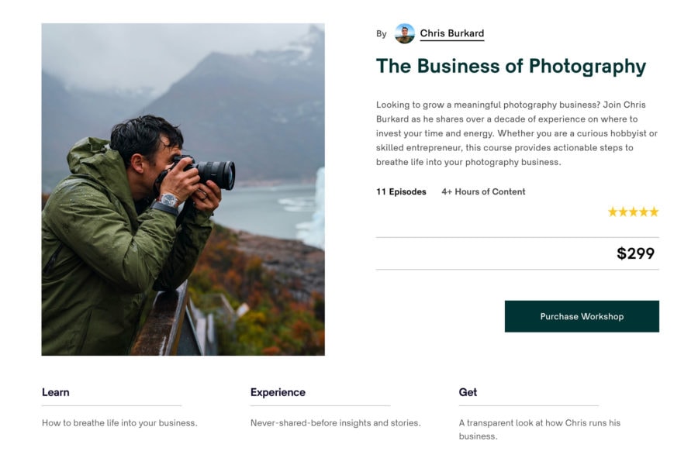The image size is (698, 465).
Task: Click the fourth star of the rating
Action: pyautogui.click(x=643, y=211)
